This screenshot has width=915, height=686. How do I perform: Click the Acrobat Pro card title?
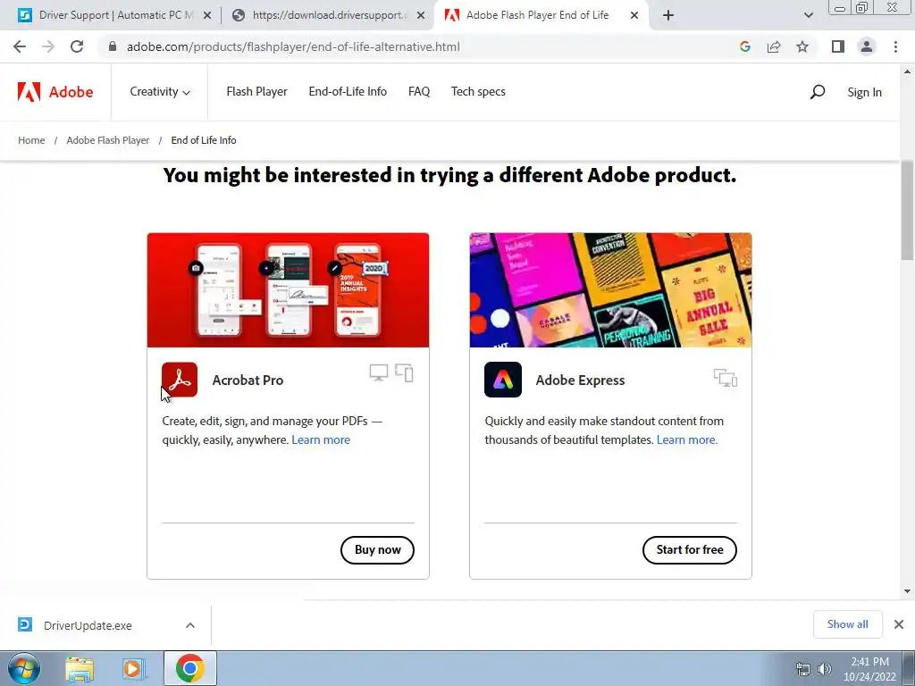248,380
